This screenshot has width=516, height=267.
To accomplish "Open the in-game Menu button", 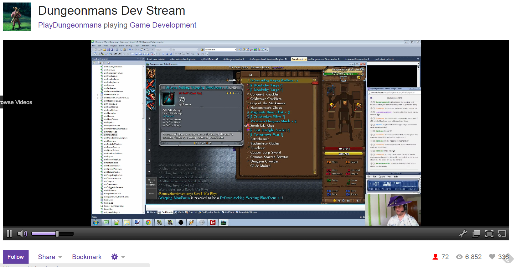I will [x=151, y=194].
